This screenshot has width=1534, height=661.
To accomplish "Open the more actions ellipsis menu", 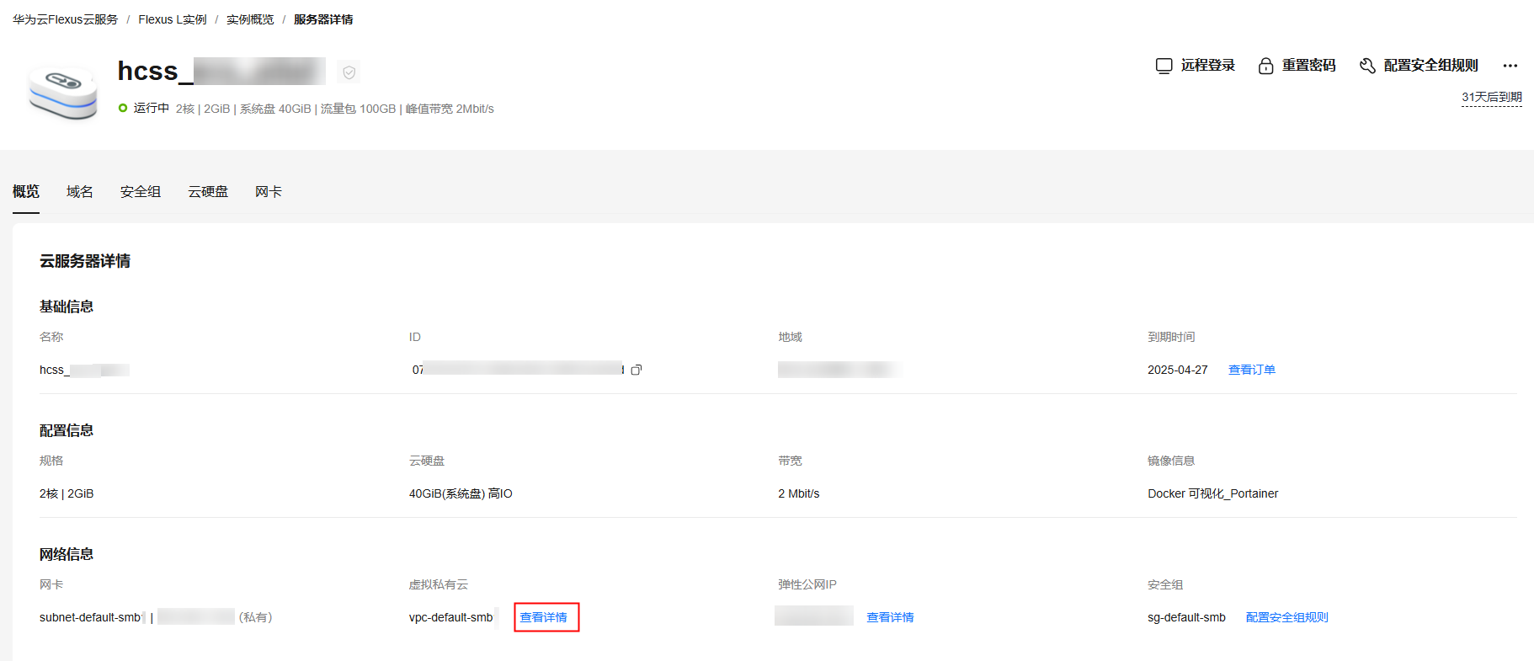I will pyautogui.click(x=1510, y=66).
